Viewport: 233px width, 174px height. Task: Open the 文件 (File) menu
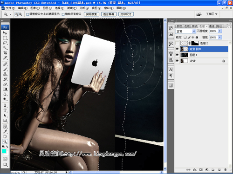click(x=10, y=8)
